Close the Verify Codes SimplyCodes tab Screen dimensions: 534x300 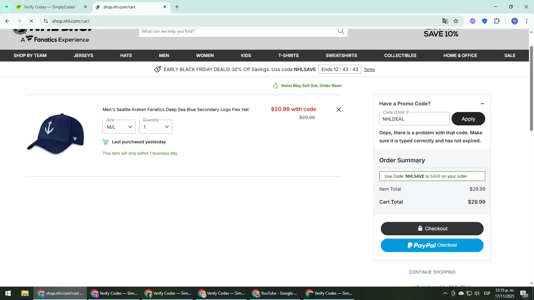click(x=85, y=7)
